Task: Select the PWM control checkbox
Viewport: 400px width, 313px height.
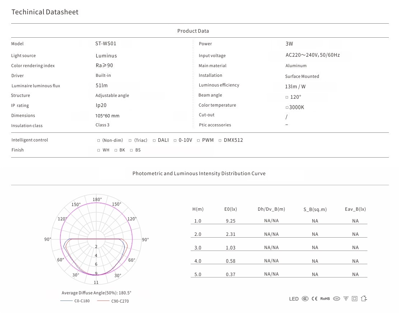Action: 199,140
